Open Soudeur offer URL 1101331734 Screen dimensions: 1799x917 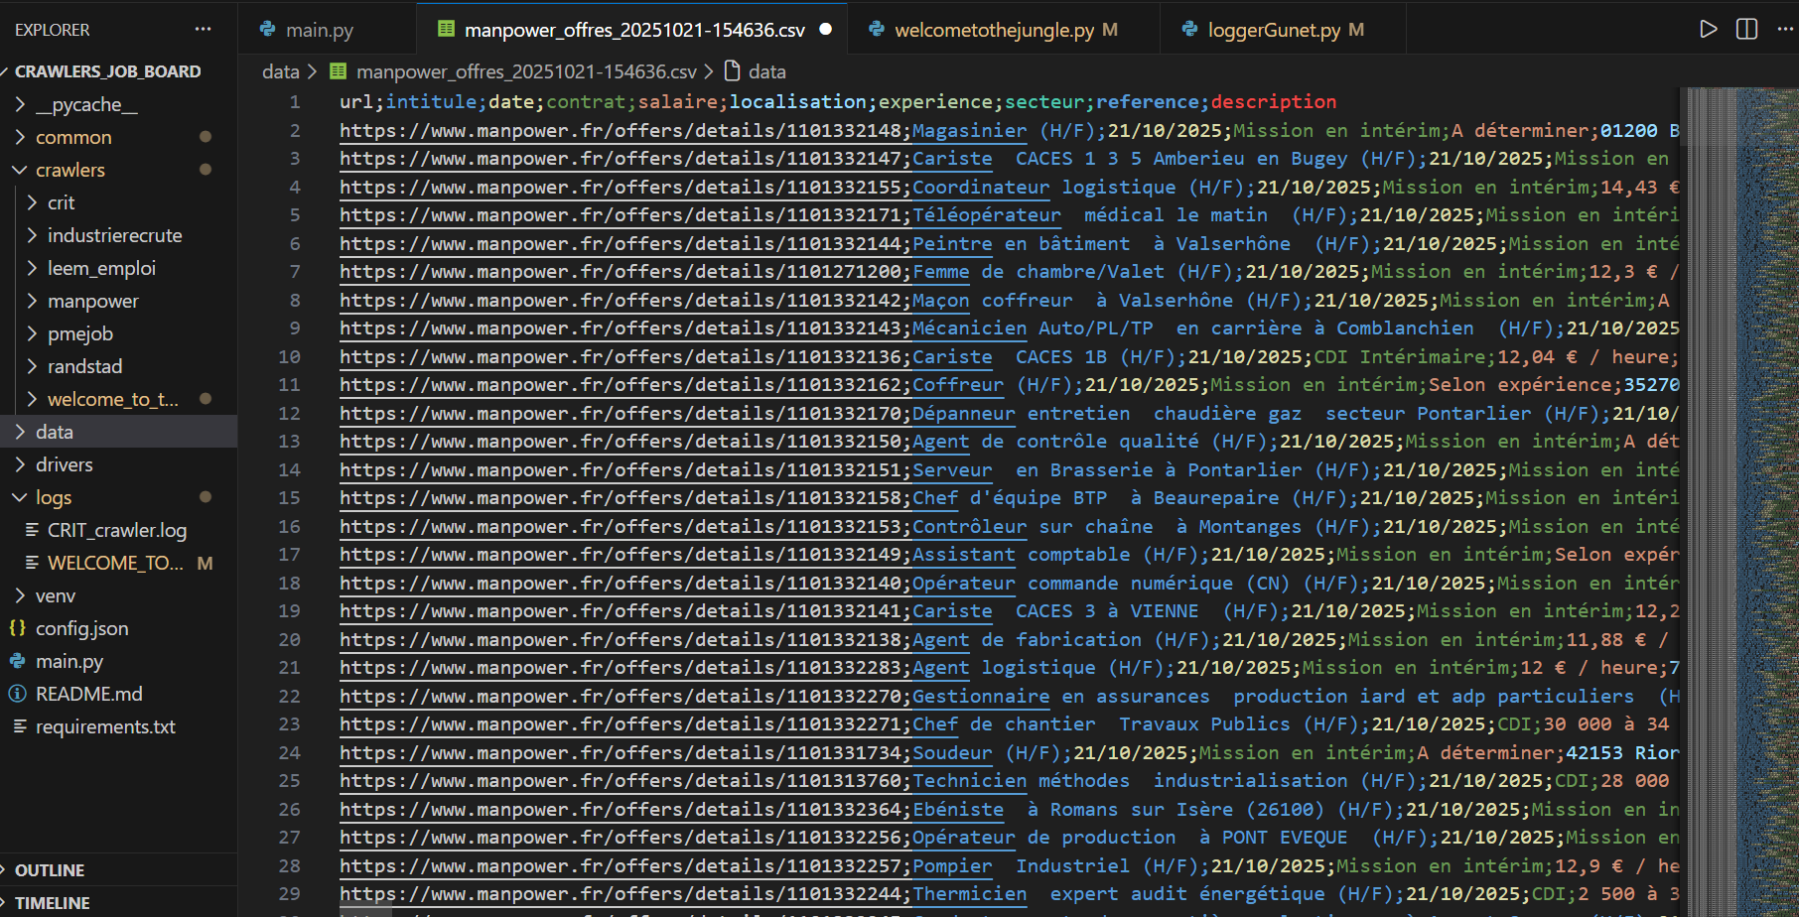click(x=621, y=753)
